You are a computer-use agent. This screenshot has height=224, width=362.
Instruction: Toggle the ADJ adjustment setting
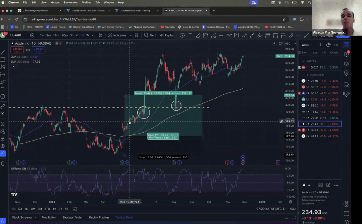(x=292, y=209)
